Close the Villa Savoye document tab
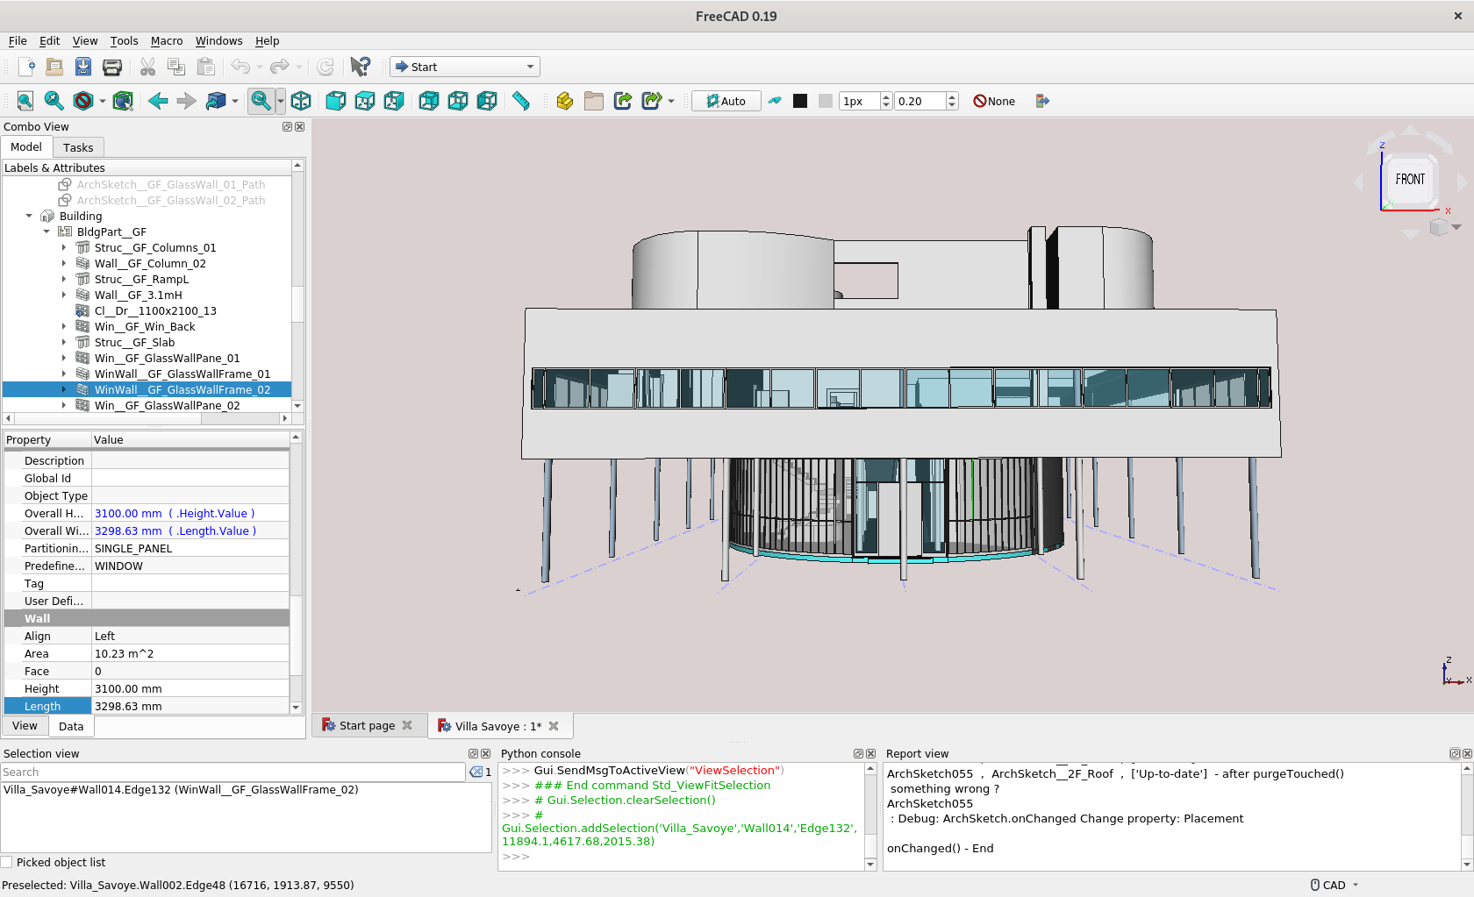This screenshot has height=897, width=1474. (x=554, y=726)
